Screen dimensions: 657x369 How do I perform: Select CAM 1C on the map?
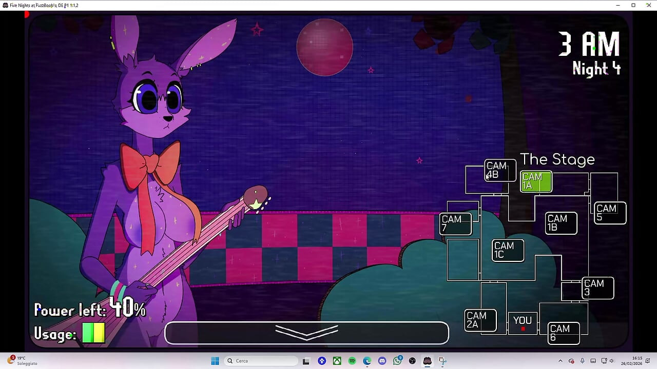(508, 251)
